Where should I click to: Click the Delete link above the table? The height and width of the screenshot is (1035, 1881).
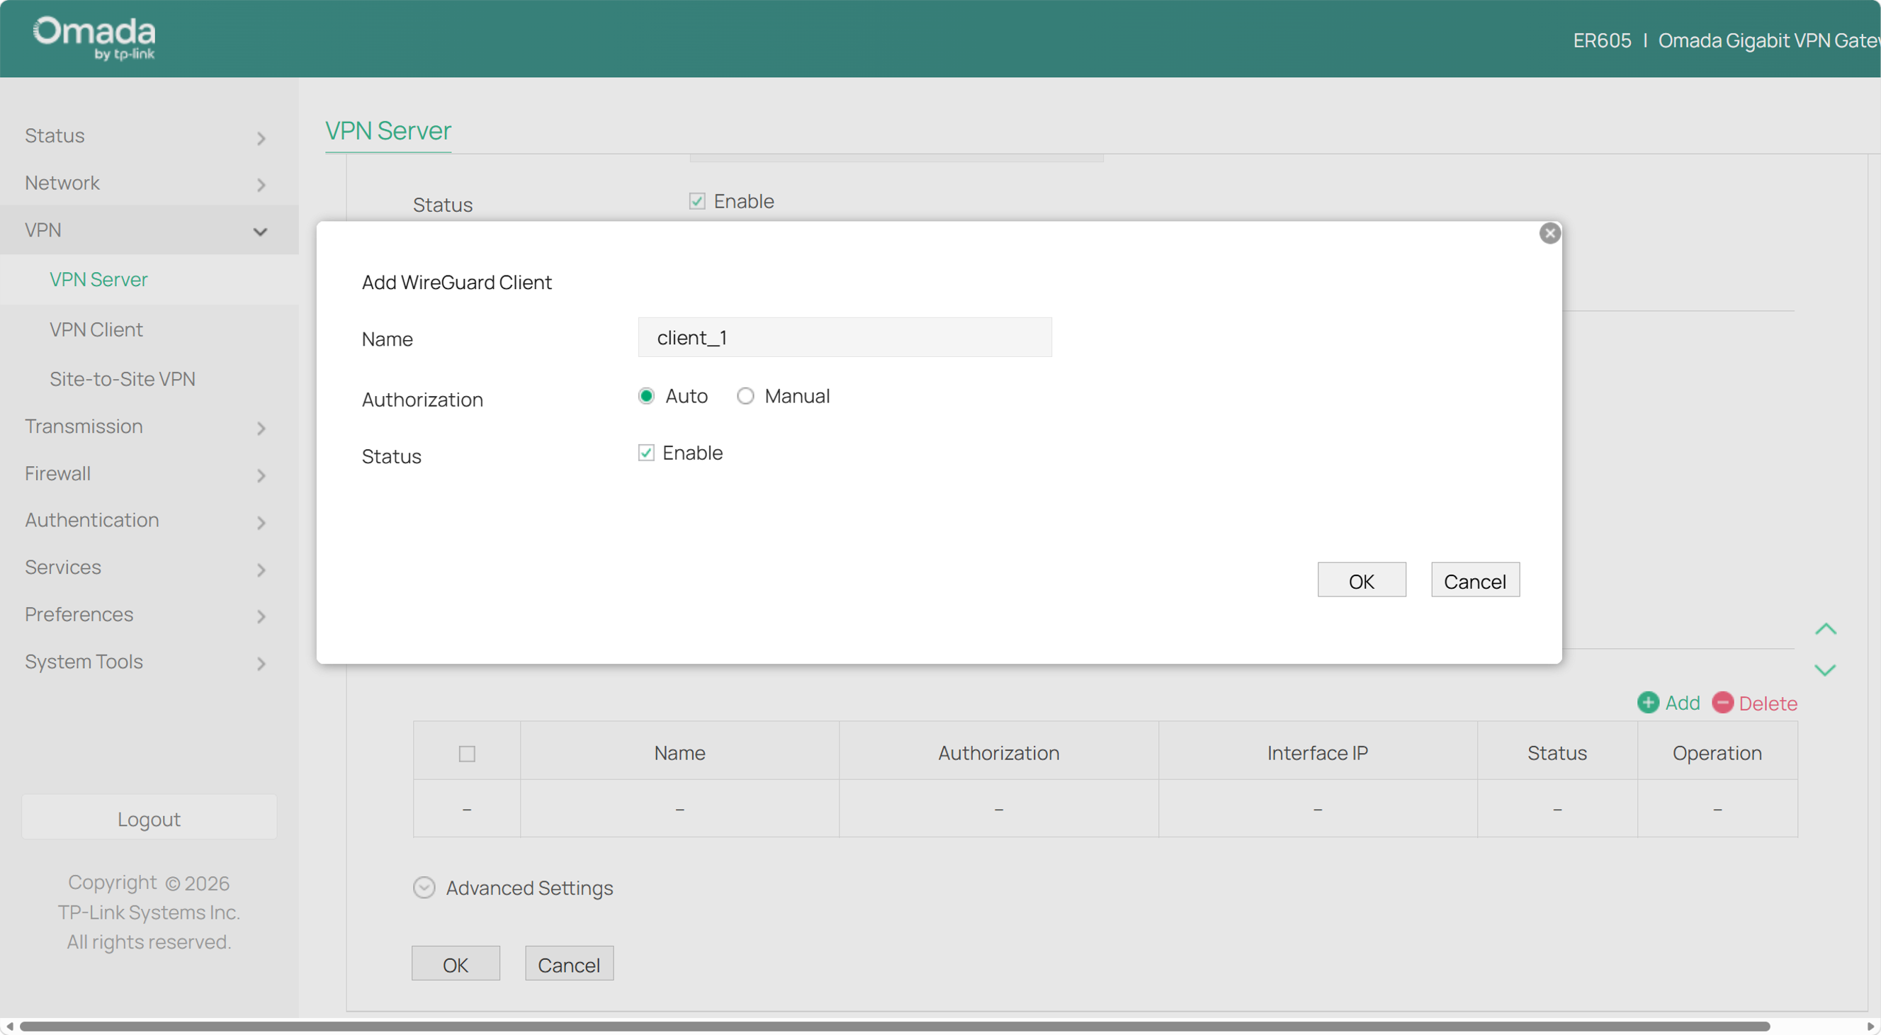coord(1767,703)
